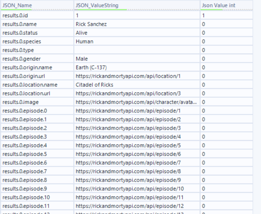The width and height of the screenshot is (261, 214).
Task: Select the api/episode/10 URL cell
Action: tap(137, 189)
